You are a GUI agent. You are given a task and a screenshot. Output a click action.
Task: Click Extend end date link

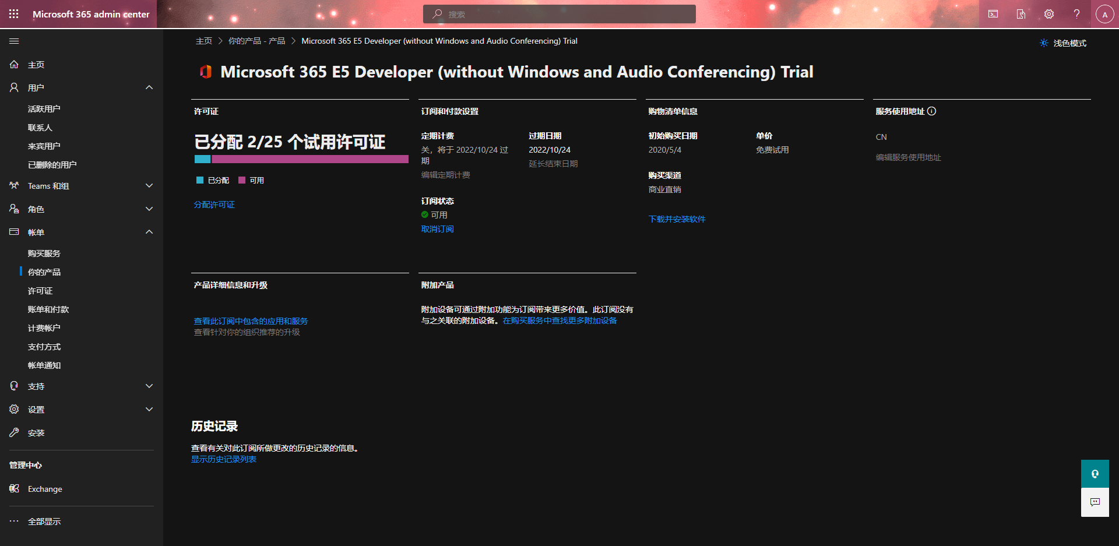click(x=554, y=164)
